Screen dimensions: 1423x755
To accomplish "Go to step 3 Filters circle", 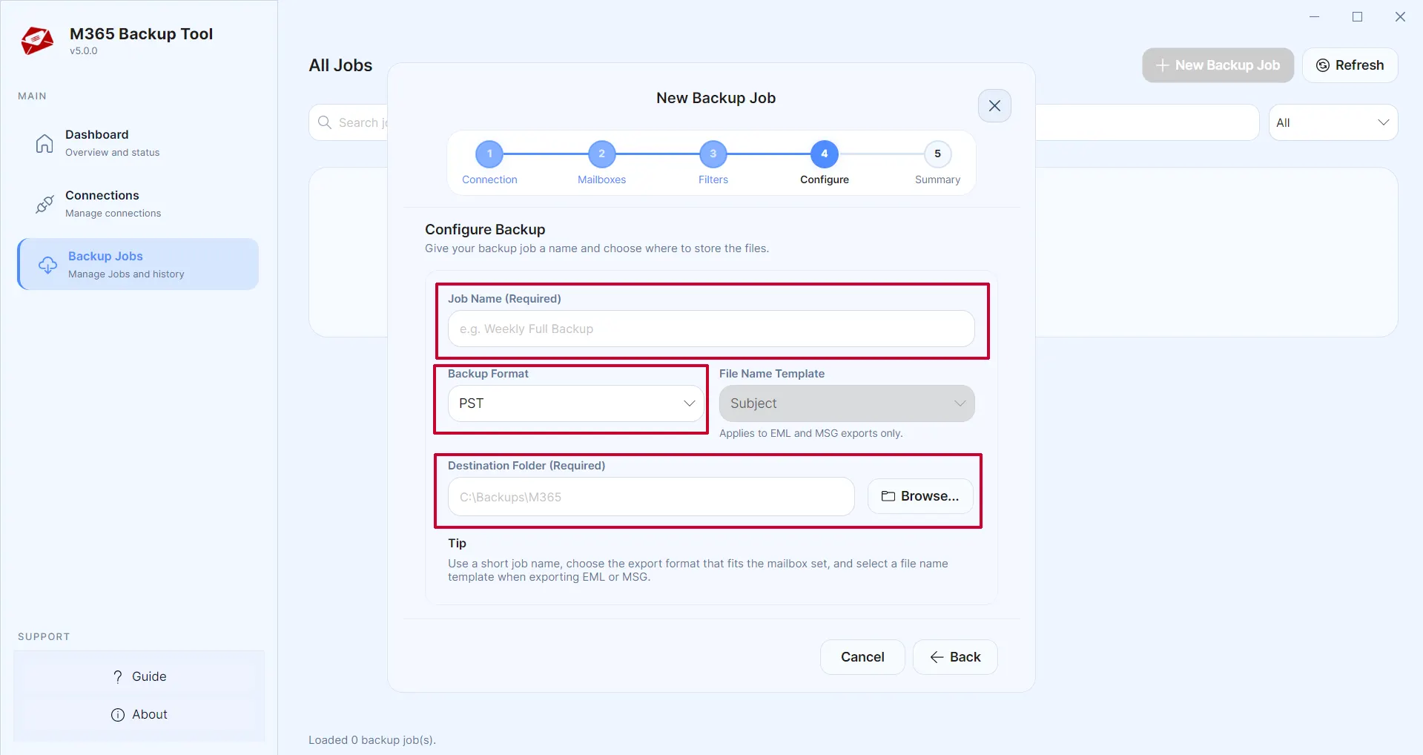I will 713,154.
